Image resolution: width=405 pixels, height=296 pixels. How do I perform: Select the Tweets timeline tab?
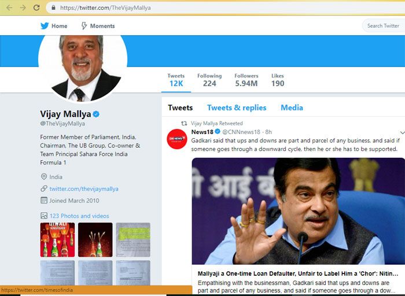tap(181, 108)
